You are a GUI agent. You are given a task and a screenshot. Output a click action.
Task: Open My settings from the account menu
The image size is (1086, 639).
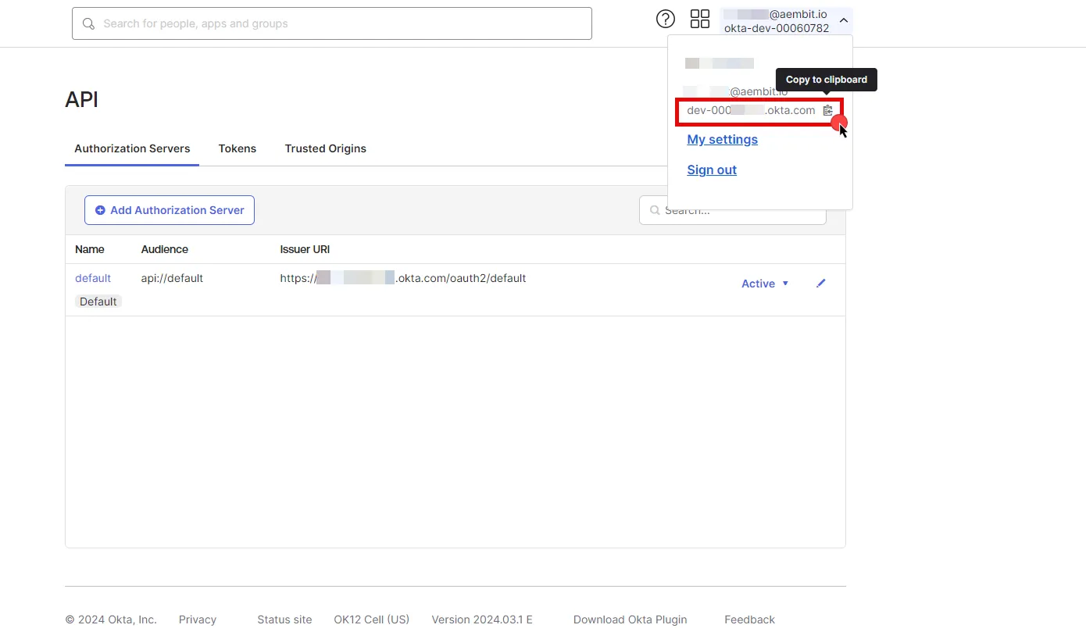(722, 139)
